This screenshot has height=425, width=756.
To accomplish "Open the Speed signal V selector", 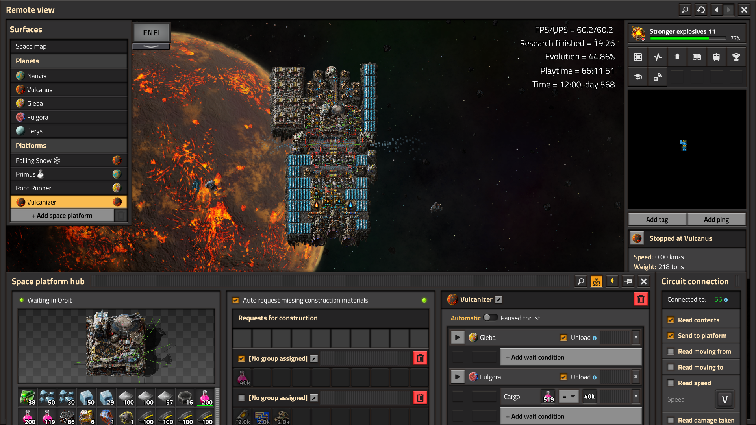I will click(724, 399).
